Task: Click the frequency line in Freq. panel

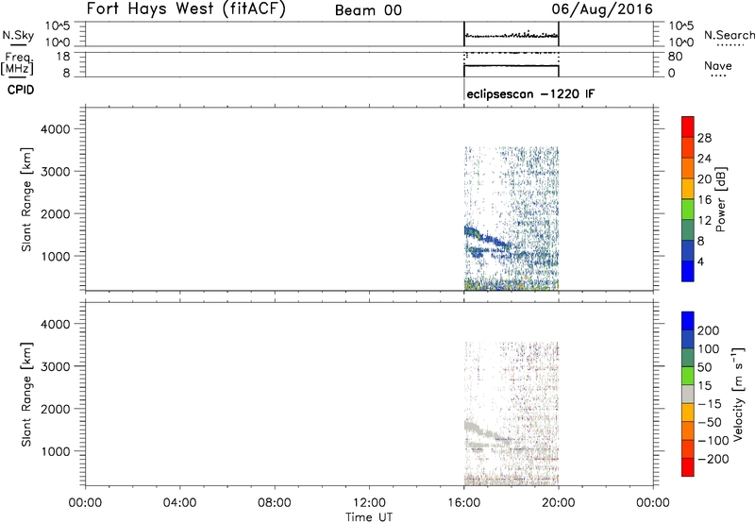Action: [x=512, y=65]
